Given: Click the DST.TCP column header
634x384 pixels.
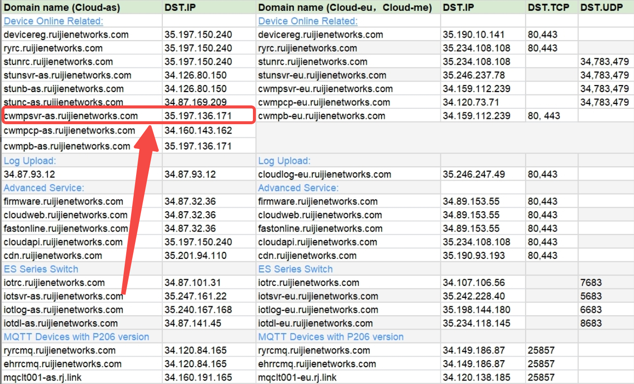Looking at the screenshot, I should point(552,7).
